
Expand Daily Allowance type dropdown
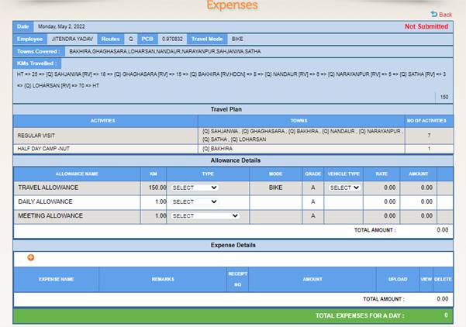coord(195,201)
